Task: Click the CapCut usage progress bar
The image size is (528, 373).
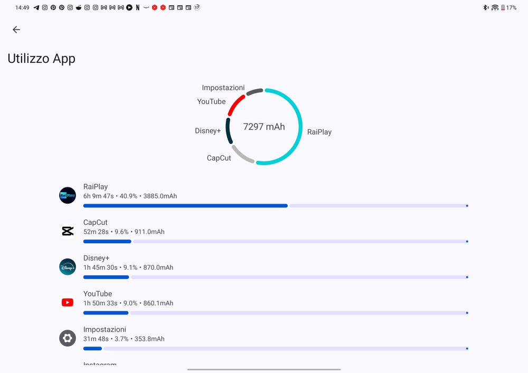Action: click(276, 241)
